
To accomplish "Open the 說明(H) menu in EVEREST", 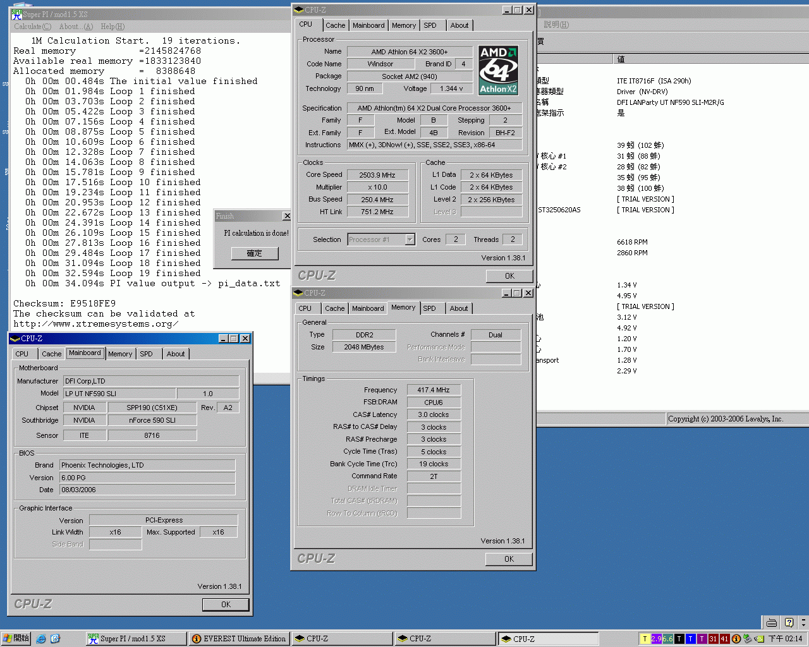I will click(x=556, y=25).
